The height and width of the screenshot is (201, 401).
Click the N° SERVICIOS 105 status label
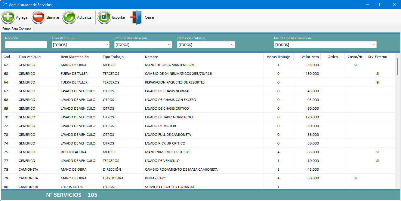72,195
